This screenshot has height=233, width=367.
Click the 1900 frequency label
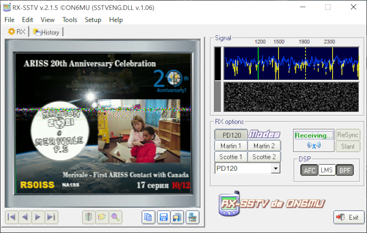click(x=304, y=42)
